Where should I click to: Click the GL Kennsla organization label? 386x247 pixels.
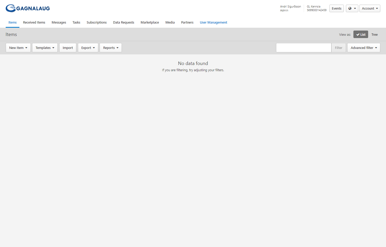[314, 6]
